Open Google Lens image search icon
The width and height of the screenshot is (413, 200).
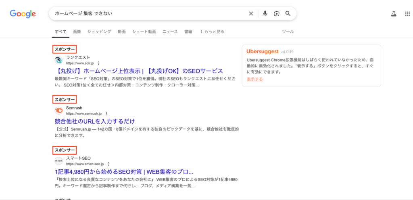coord(276,13)
